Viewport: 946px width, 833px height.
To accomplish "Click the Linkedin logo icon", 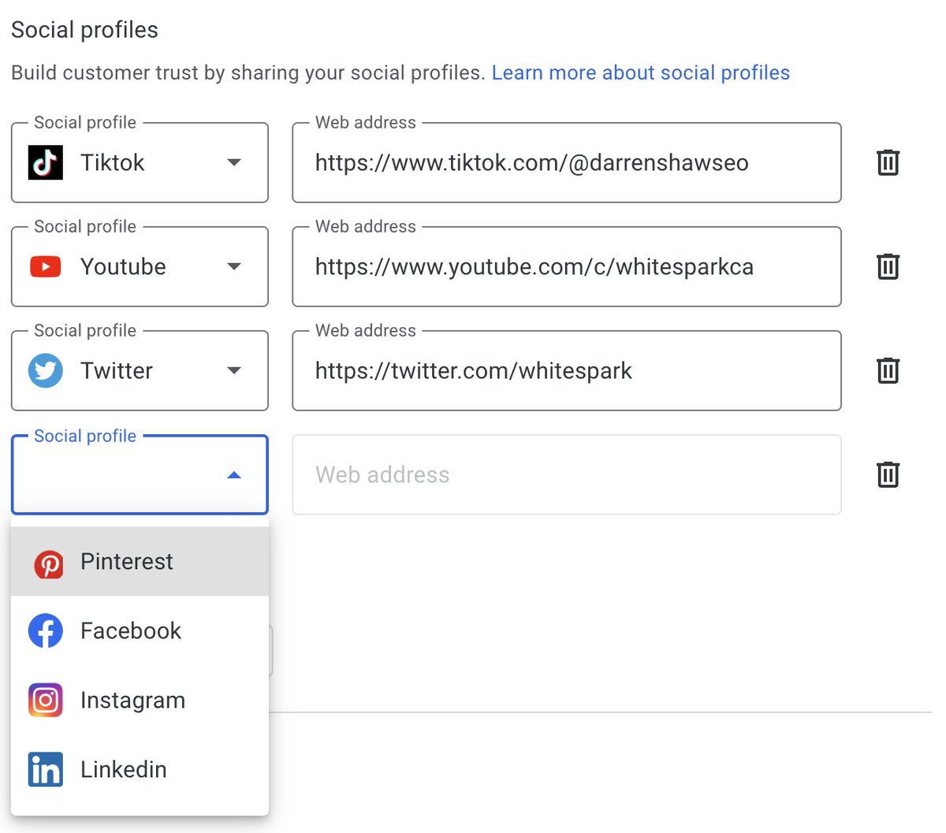I will click(46, 769).
